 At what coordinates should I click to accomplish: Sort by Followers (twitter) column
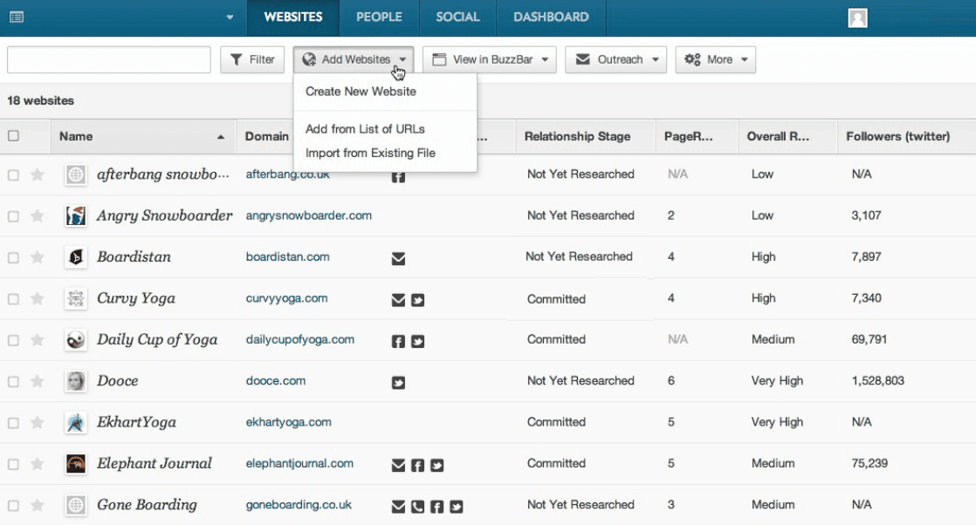(906, 136)
